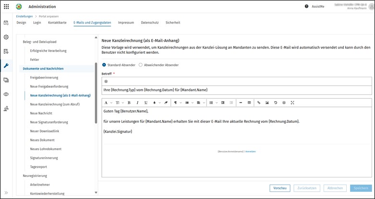The image size is (375, 199).
Task: Open the format dropdown after paragraph format
Action: coord(189,103)
